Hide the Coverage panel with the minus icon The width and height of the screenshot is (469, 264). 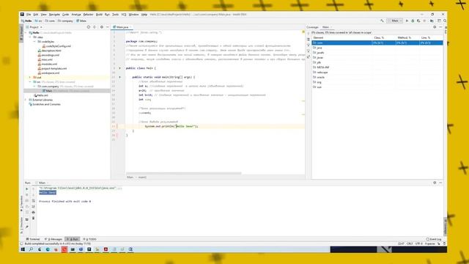(x=440, y=27)
